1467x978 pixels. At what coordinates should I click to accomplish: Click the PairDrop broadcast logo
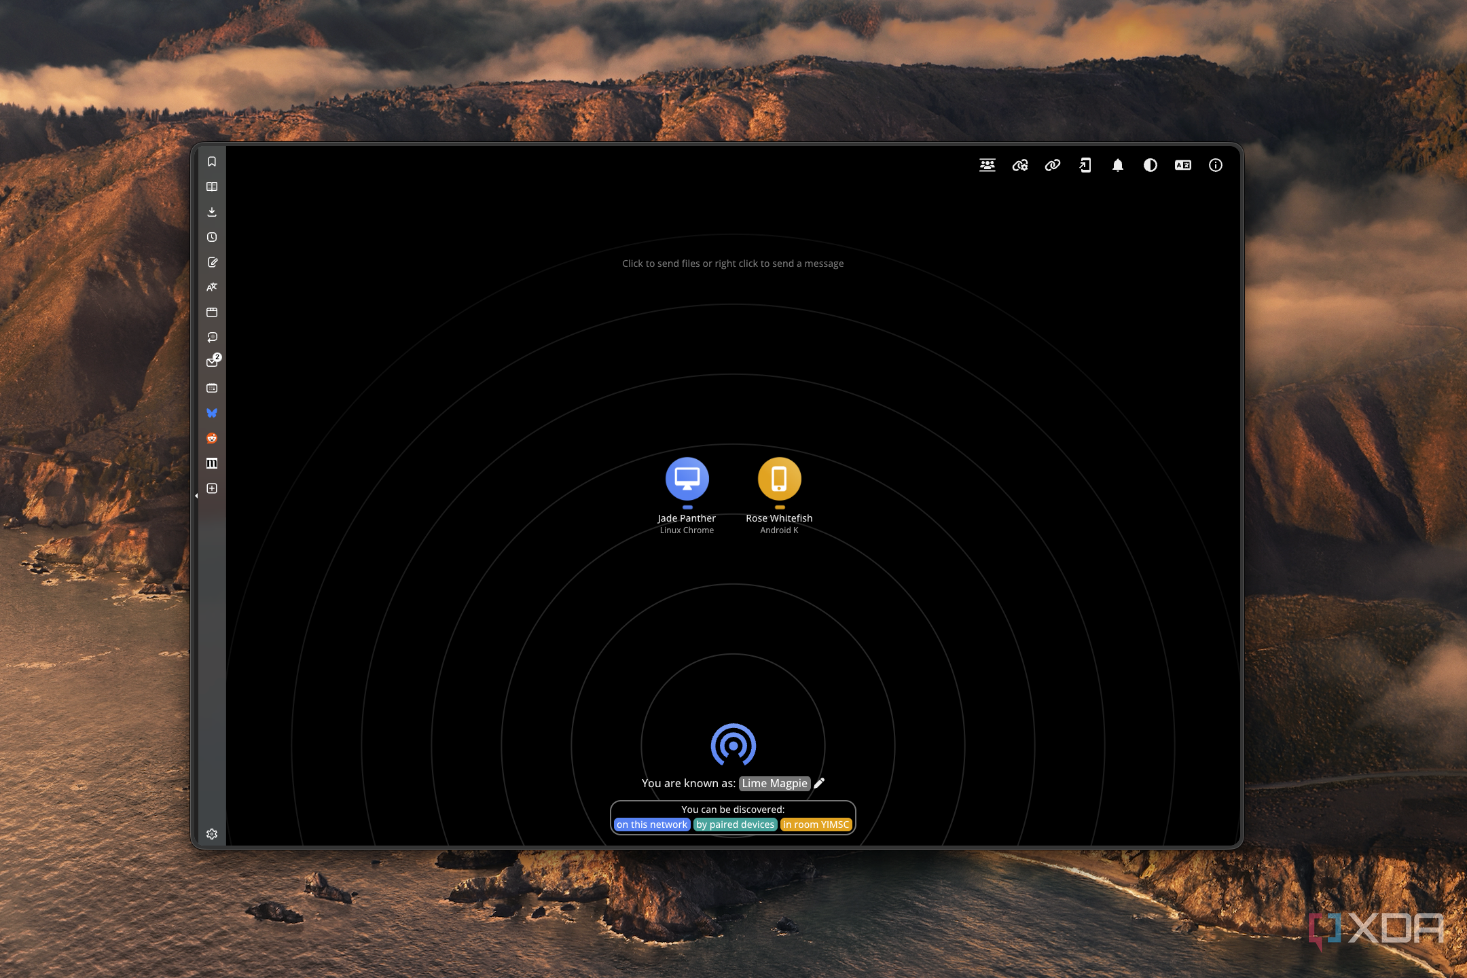(733, 745)
